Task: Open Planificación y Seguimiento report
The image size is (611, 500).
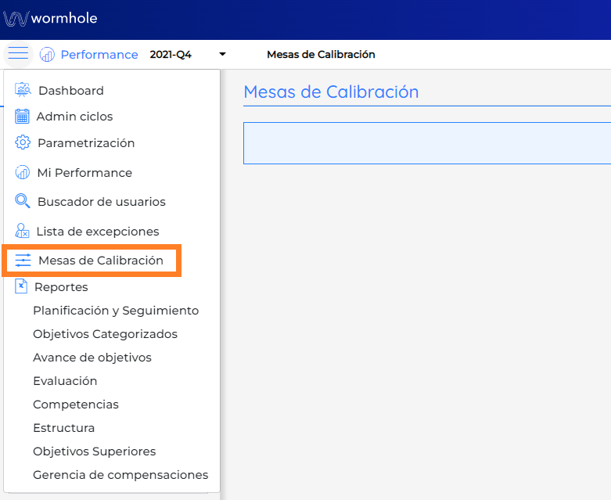Action: (116, 311)
